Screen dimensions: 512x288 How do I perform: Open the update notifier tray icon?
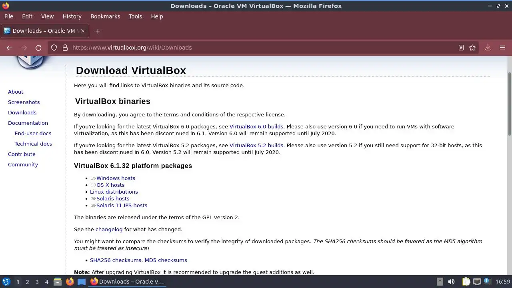pyautogui.click(x=488, y=282)
